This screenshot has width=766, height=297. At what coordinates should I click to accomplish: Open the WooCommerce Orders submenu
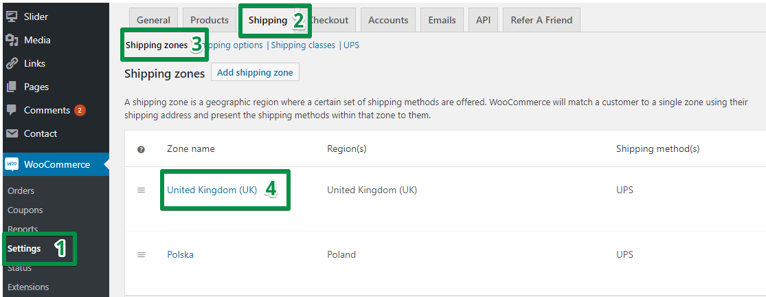21,191
